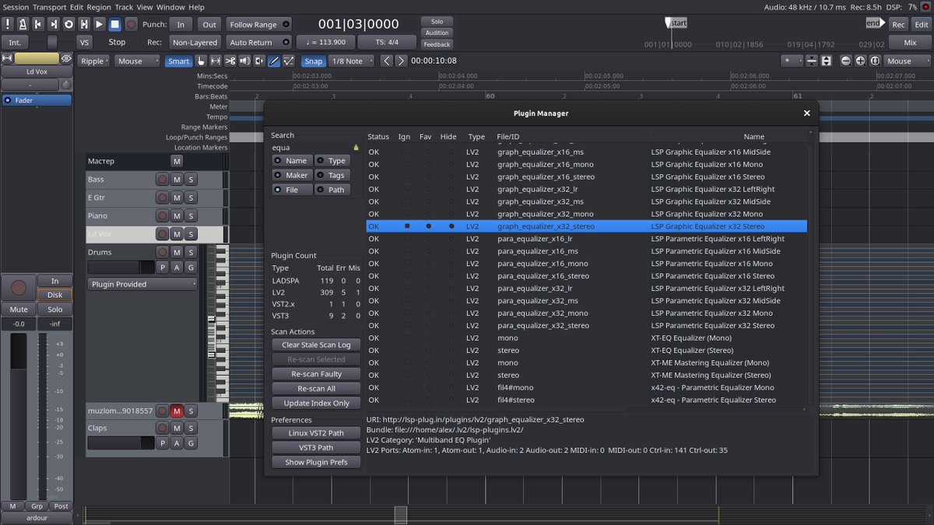Toggle Auto Return option
This screenshot has height=525, width=934.
259,42
